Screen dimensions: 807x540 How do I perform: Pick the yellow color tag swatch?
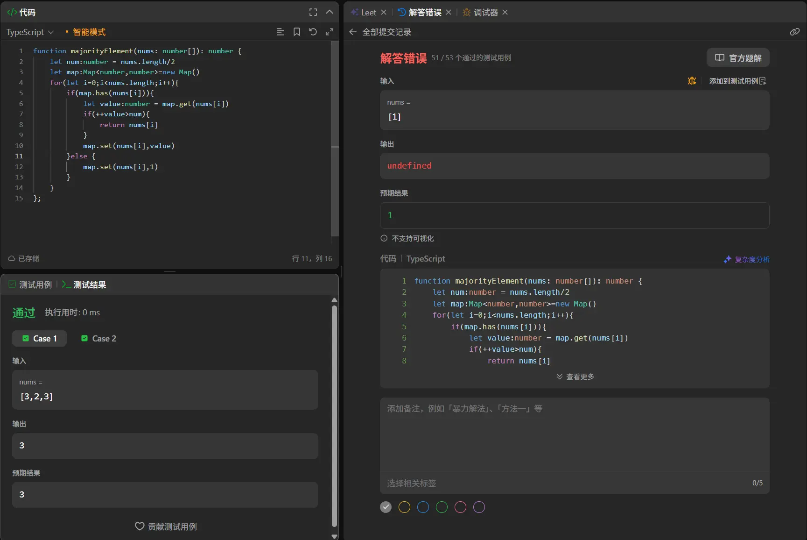[404, 507]
